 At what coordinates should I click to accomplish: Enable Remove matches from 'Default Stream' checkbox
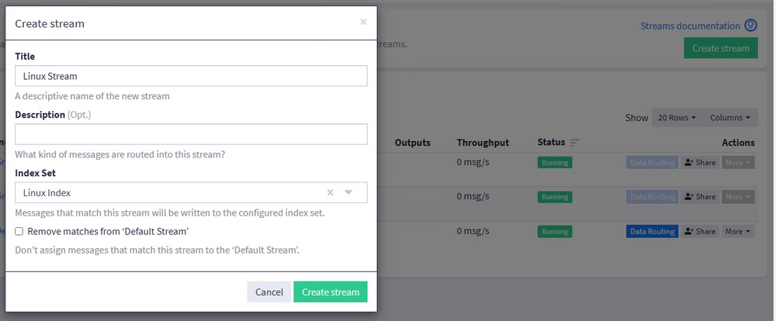[x=19, y=231]
